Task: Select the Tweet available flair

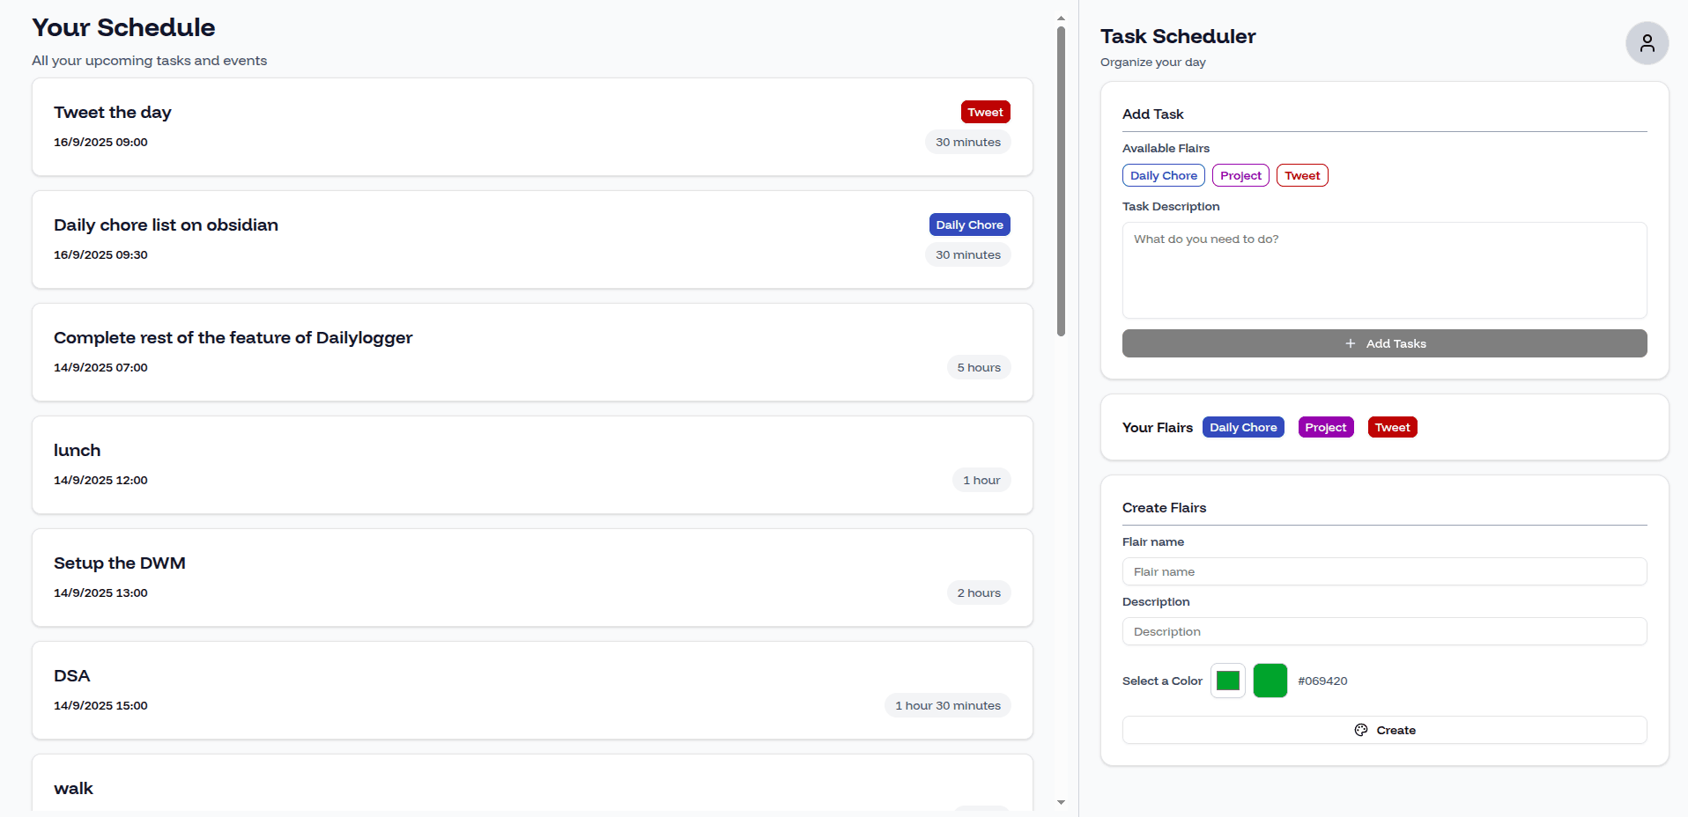Action: pos(1301,175)
